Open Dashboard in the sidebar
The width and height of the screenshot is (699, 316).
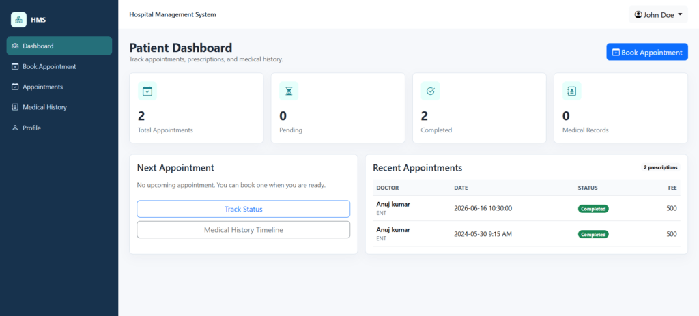point(59,46)
